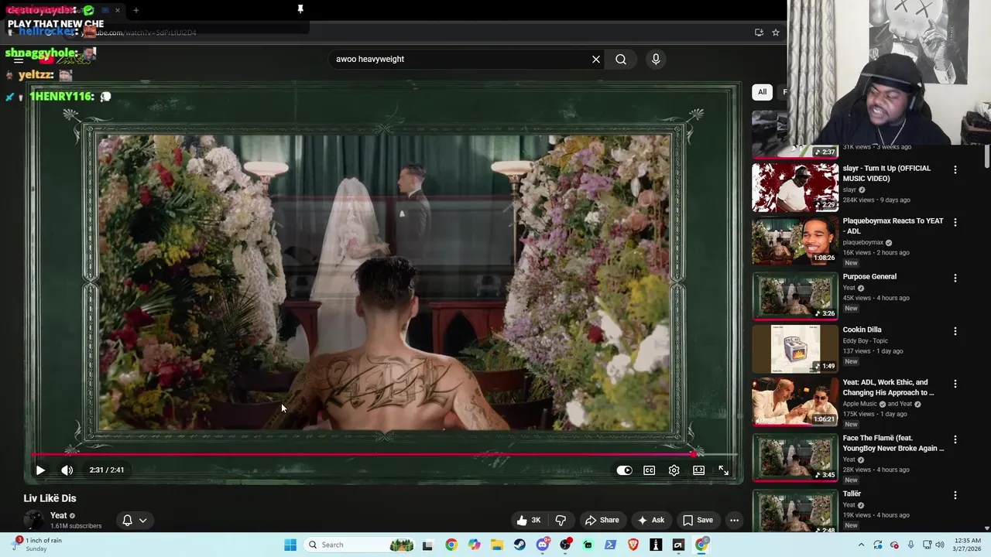Select the 'All' filter chip

tap(762, 91)
